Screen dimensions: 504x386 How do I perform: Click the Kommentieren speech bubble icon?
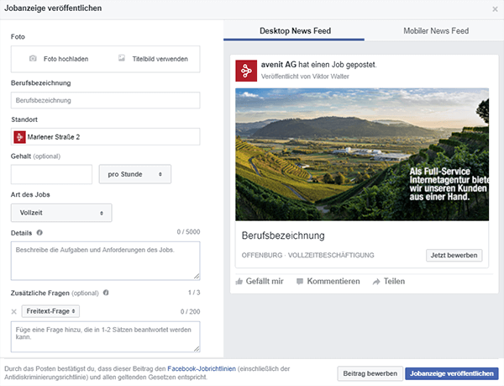tap(300, 282)
